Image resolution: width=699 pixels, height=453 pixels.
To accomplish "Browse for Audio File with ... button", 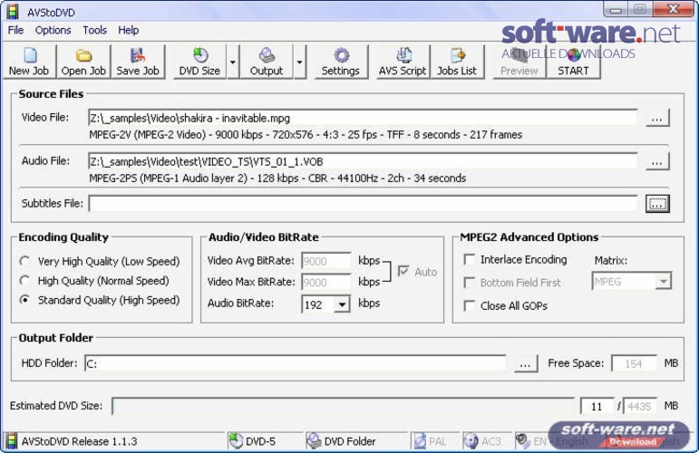I will click(x=657, y=161).
